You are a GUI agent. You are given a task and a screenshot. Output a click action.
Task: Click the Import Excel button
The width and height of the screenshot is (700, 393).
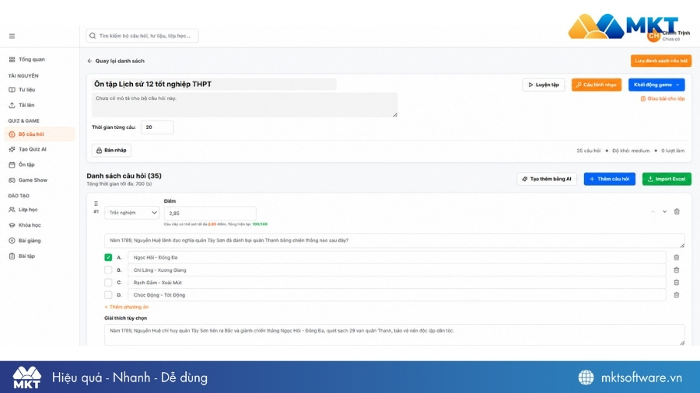click(x=667, y=179)
